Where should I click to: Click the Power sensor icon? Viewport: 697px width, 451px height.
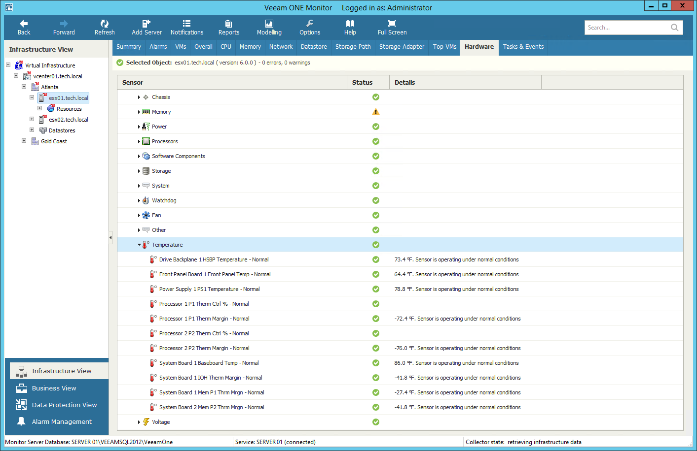pyautogui.click(x=146, y=127)
